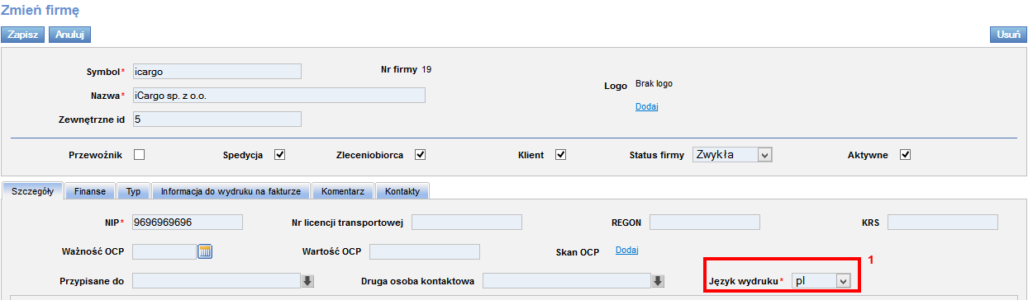The height and width of the screenshot is (300, 1028).
Task: Switch to the Finanse tab
Action: tap(90, 191)
